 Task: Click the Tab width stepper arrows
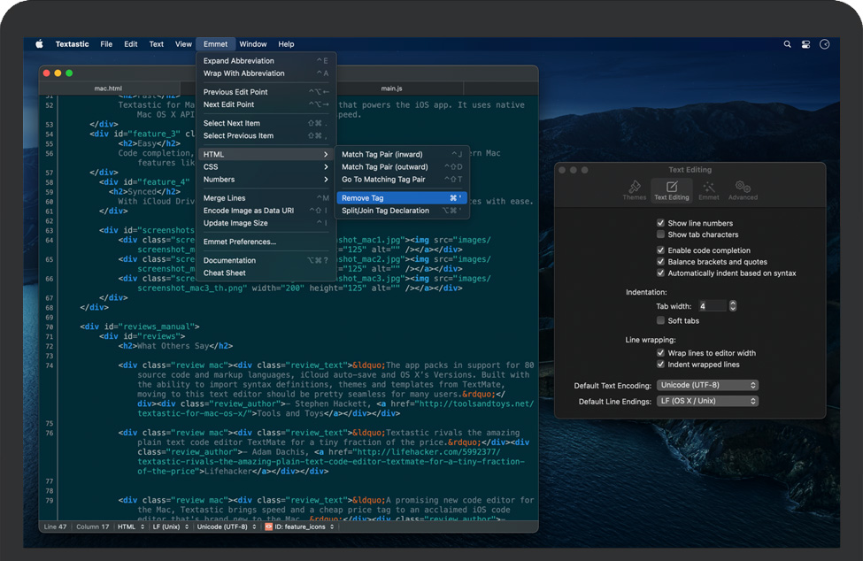tap(732, 306)
